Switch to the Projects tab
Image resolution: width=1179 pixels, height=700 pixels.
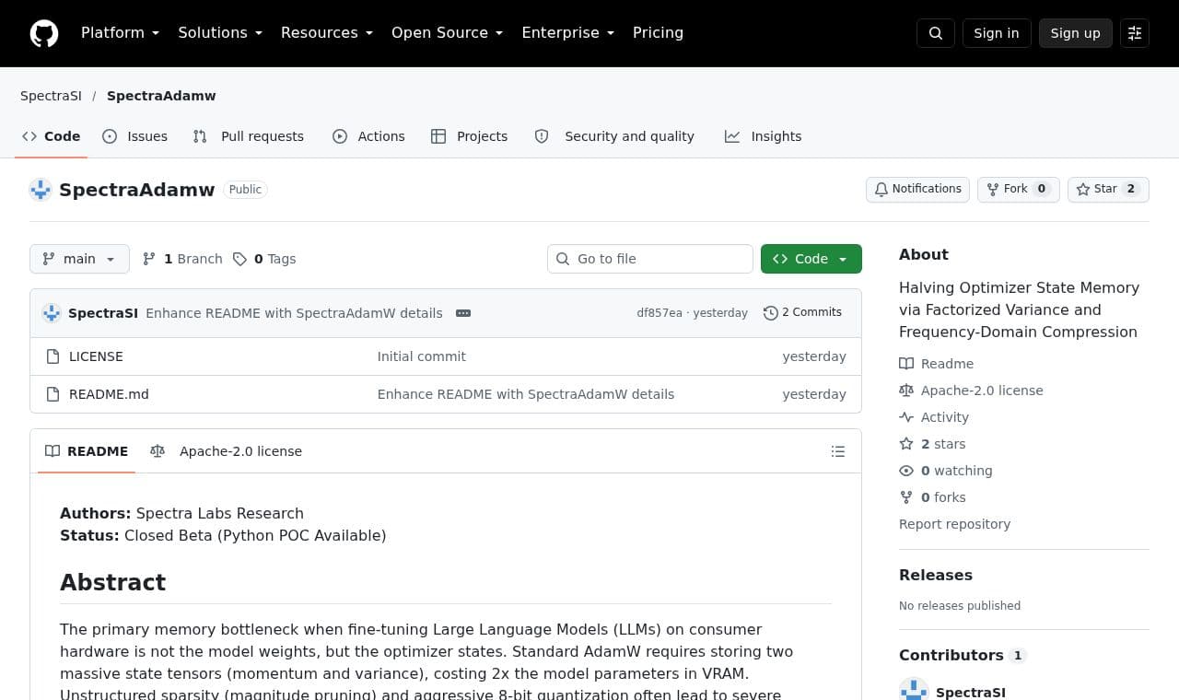click(x=470, y=136)
